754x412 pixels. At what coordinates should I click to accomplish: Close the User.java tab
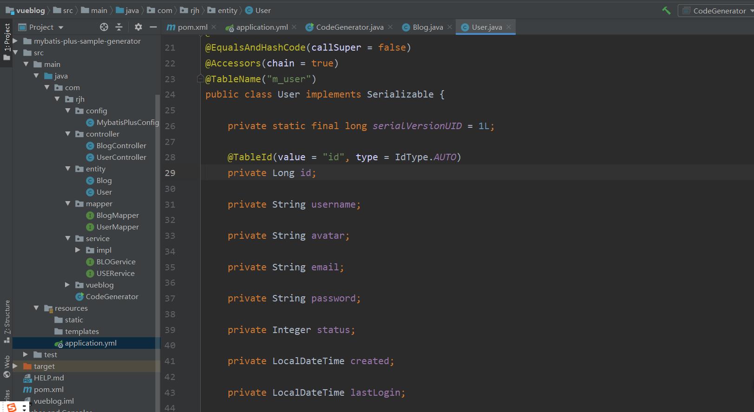pyautogui.click(x=509, y=27)
